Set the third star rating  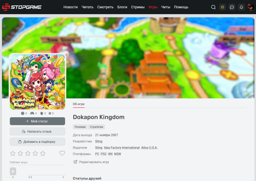[x=28, y=153]
